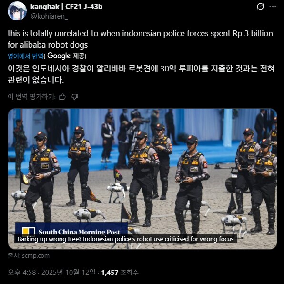Click the Barking up wrong tree headline
The image size is (284, 284).
pyautogui.click(x=125, y=239)
